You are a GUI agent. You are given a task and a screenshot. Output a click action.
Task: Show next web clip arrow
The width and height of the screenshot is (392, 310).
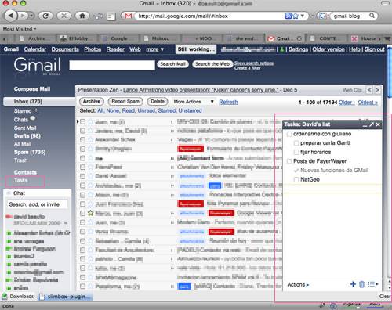(x=377, y=90)
